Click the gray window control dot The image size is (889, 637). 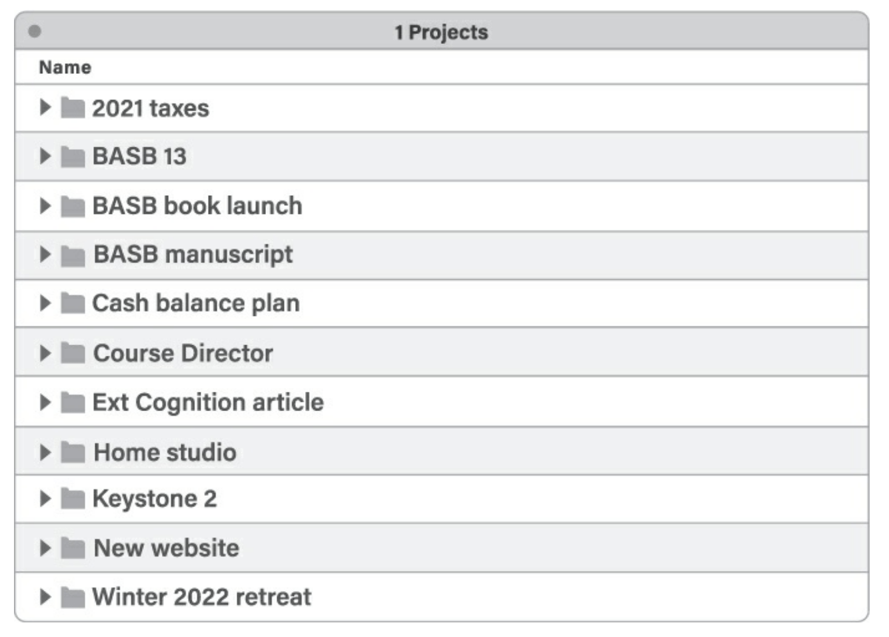pyautogui.click(x=35, y=31)
